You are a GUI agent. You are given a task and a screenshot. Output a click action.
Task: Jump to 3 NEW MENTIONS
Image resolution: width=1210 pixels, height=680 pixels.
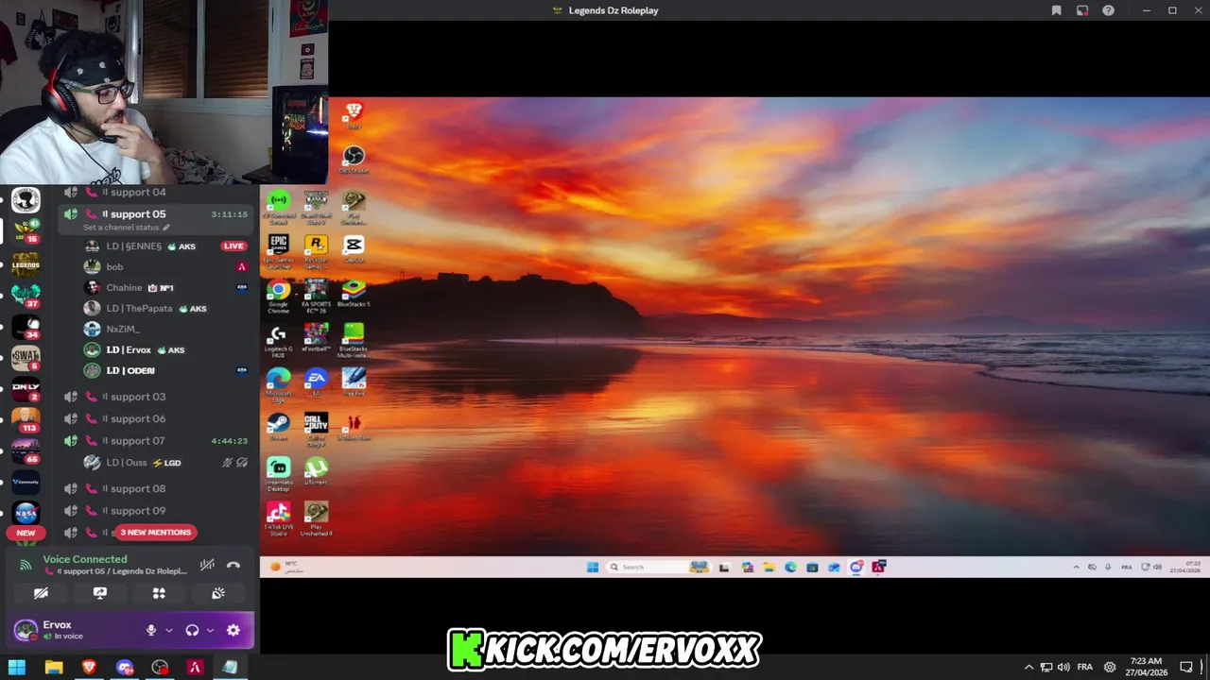pos(156,532)
